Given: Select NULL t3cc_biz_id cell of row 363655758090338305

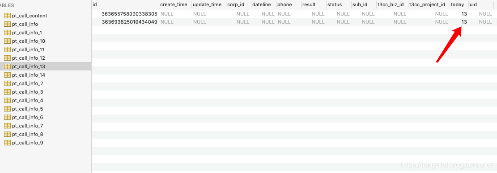Looking at the screenshot, I should click(399, 14).
